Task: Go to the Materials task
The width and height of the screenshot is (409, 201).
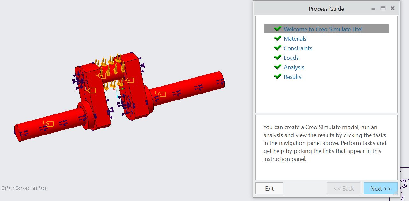Action: click(x=295, y=39)
